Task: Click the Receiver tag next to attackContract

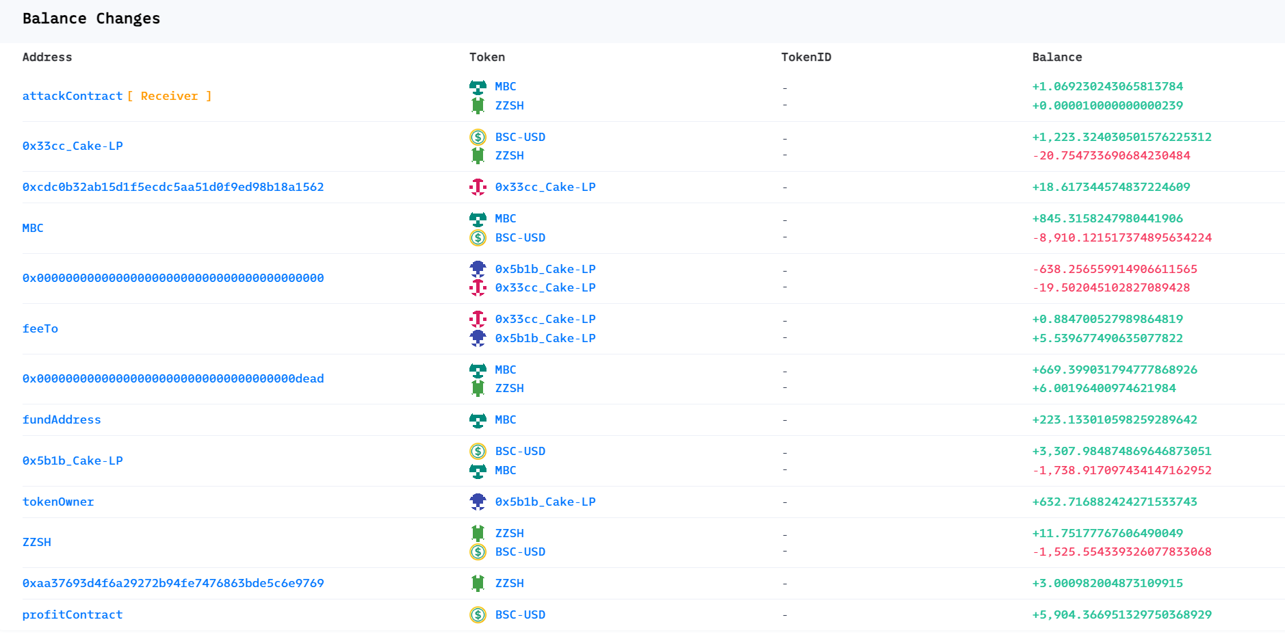Action: coord(170,96)
